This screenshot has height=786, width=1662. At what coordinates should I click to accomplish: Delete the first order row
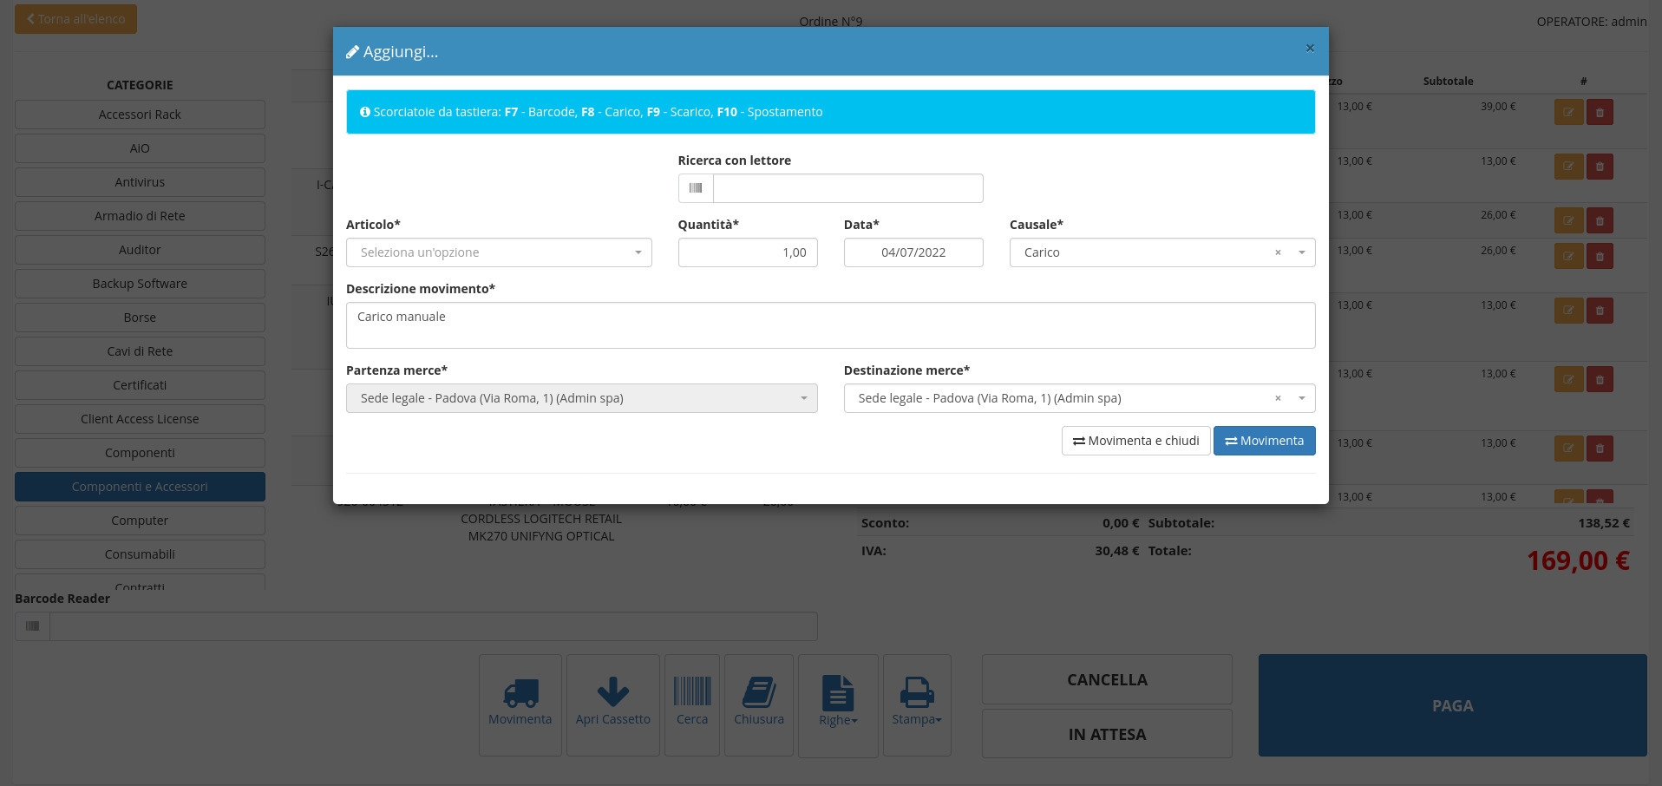pyautogui.click(x=1600, y=113)
